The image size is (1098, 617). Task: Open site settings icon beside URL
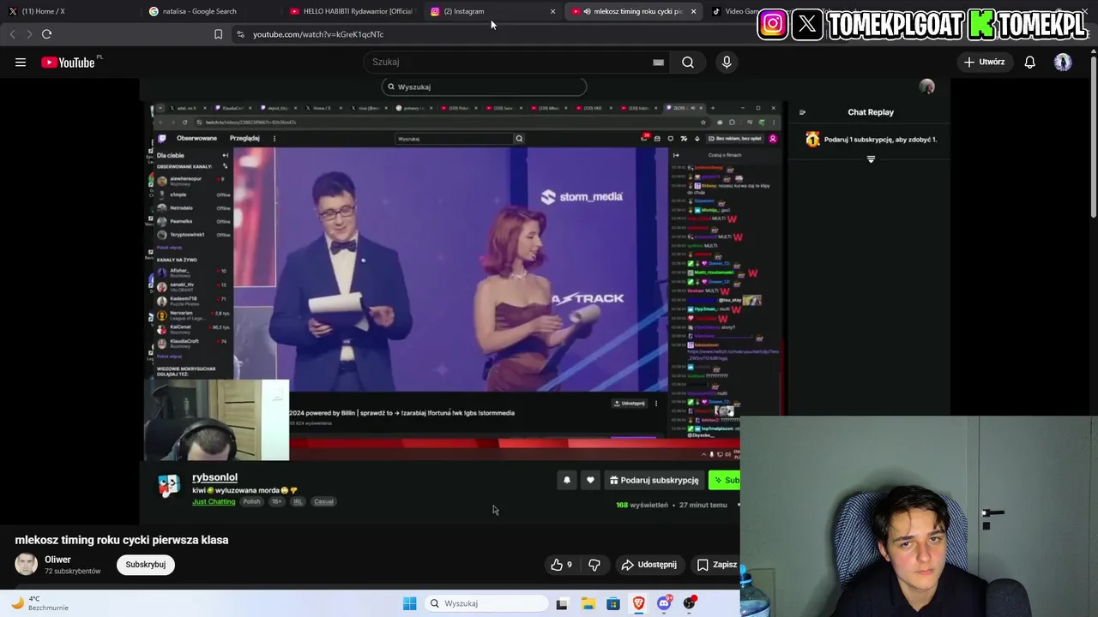pyautogui.click(x=240, y=34)
